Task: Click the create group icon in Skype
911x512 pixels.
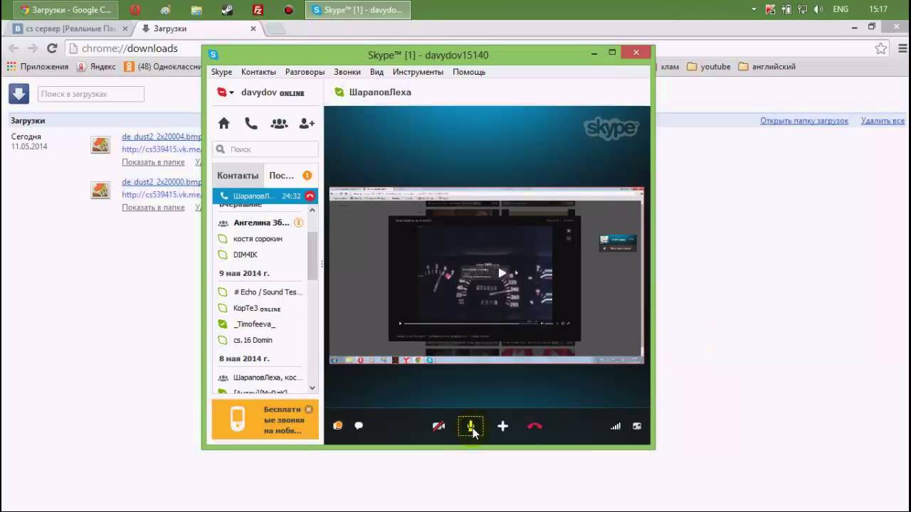Action: coord(279,123)
